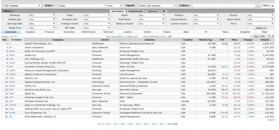
Task: Open the Charts view tab
Action: [147, 32]
